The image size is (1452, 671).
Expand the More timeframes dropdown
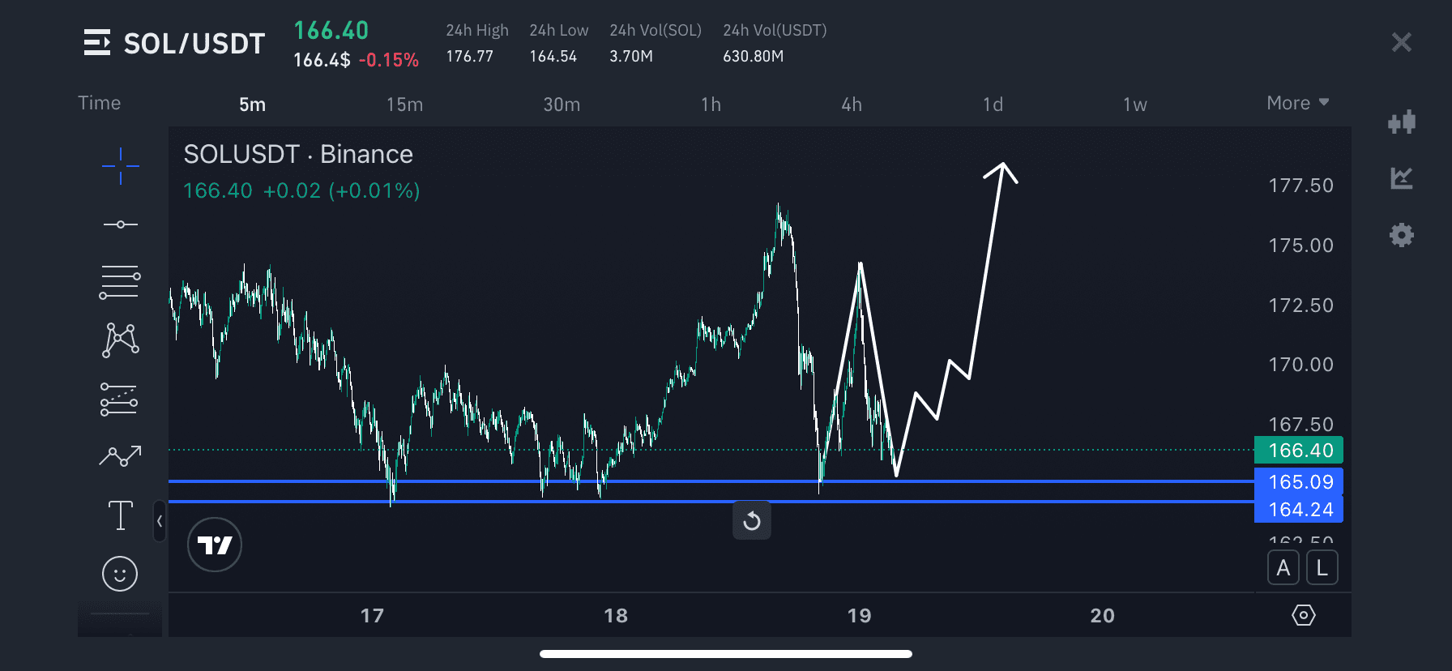click(x=1298, y=103)
